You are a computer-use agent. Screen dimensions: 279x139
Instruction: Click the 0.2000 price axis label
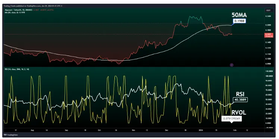268,25
